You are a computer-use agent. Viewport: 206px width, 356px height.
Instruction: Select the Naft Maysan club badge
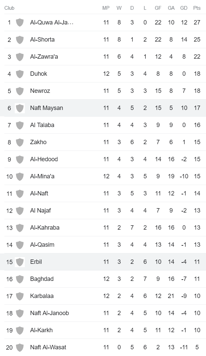[x=20, y=108]
